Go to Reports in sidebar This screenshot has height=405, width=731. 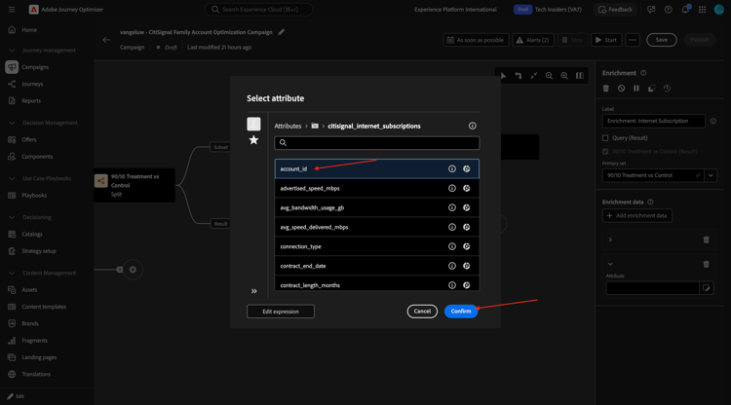coord(31,101)
